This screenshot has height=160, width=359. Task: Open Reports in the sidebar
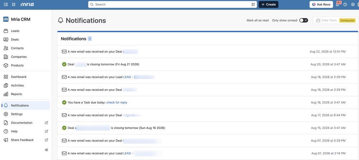click(x=26, y=94)
